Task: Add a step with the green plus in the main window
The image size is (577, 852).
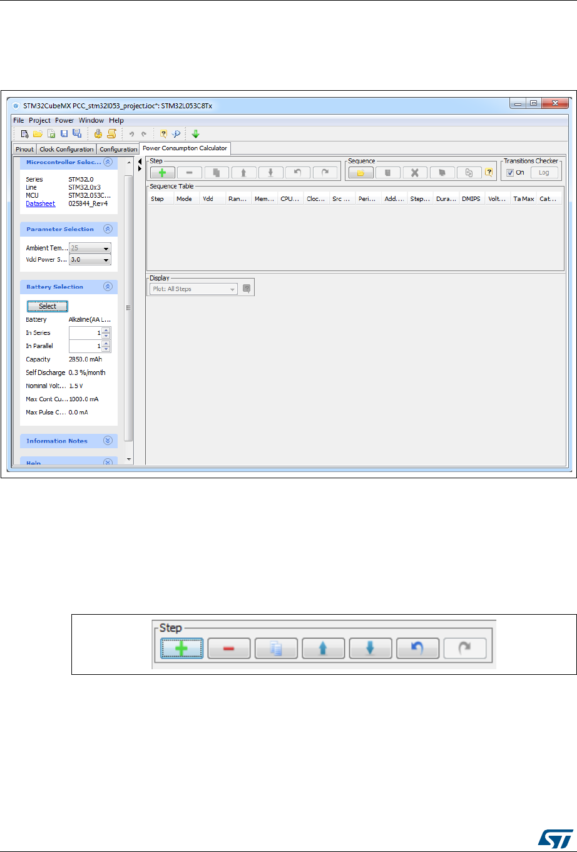Action: pos(162,173)
